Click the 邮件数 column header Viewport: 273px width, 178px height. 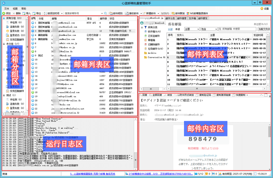pos(103,19)
